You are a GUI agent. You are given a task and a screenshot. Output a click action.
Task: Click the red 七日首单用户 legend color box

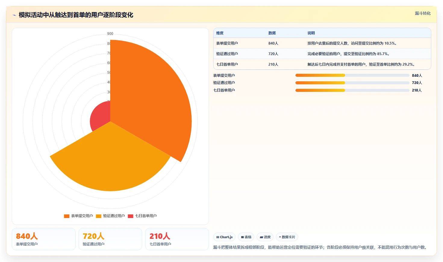[x=130, y=216]
